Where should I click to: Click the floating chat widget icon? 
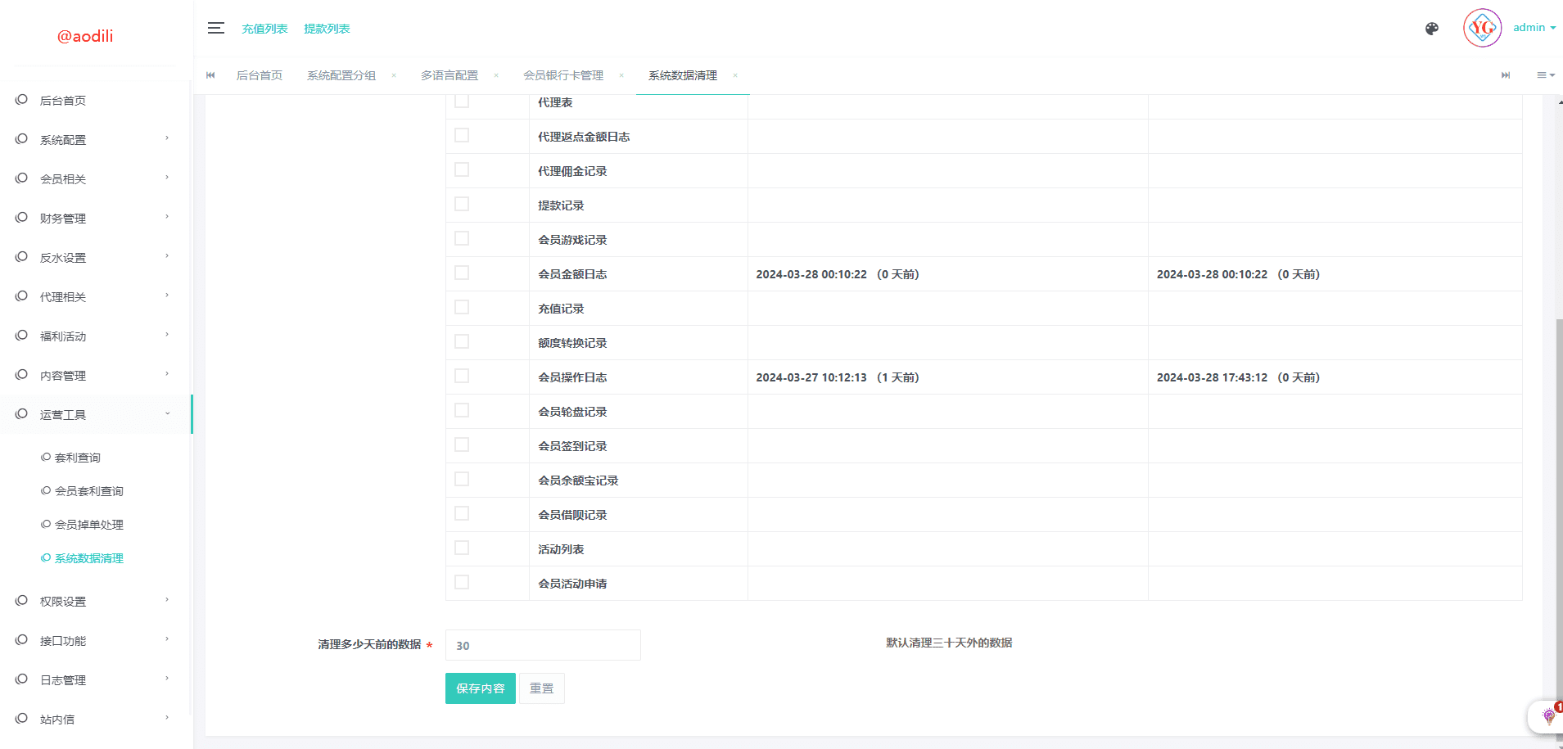point(1548,716)
